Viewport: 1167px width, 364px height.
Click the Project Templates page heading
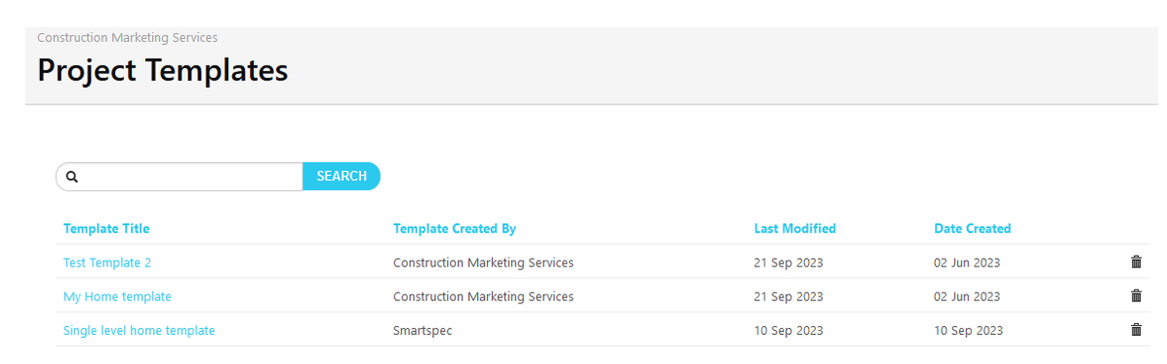162,70
